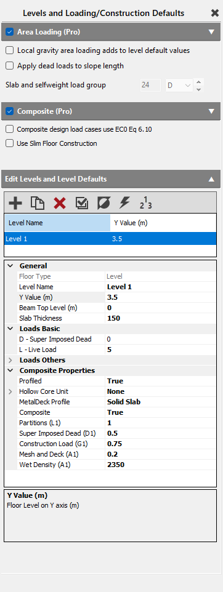
Task: Enable composite design EC0 Eq 6.10 option
Action: pos(10,129)
